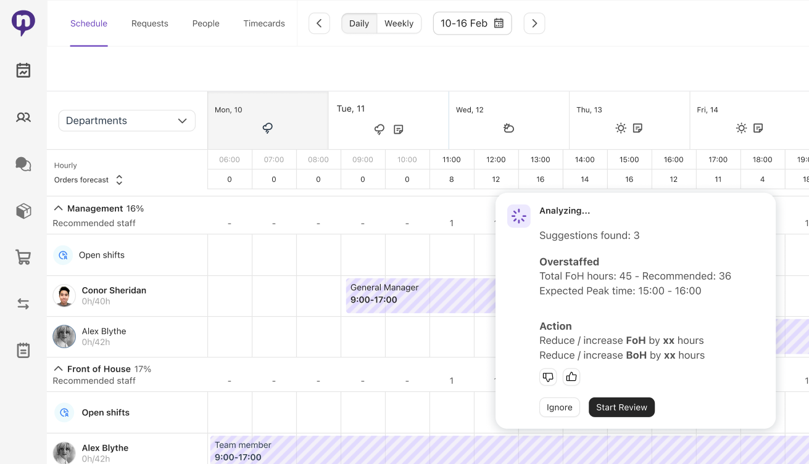Collapse the Management section

tap(59, 209)
